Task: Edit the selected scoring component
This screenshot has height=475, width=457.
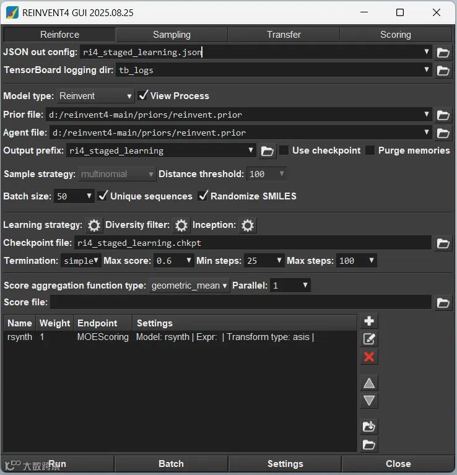Action: pyautogui.click(x=369, y=339)
